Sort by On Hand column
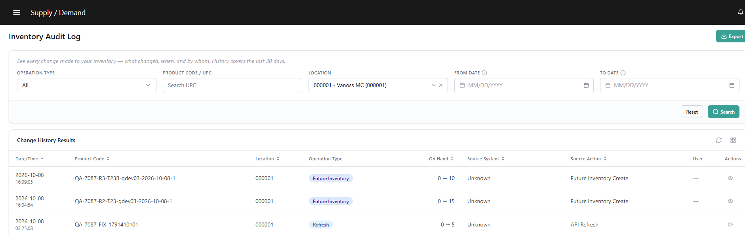745x234 pixels. tap(441, 159)
